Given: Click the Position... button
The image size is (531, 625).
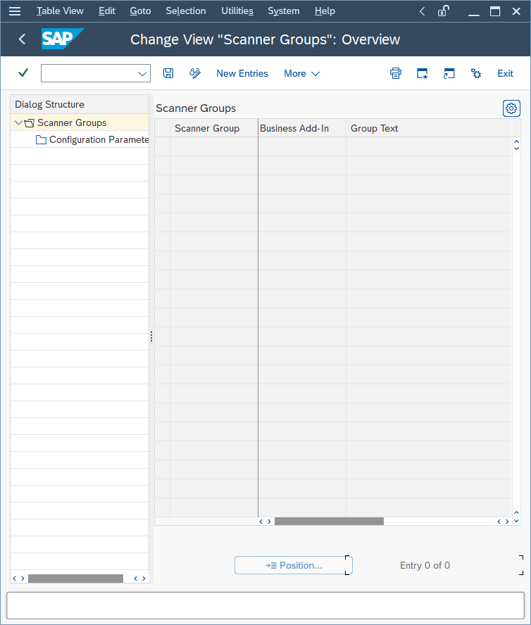Looking at the screenshot, I should point(293,565).
